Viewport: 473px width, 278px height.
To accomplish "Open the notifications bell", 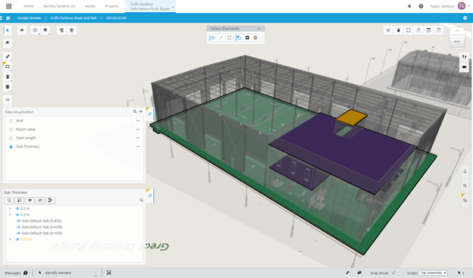I will (x=409, y=6).
